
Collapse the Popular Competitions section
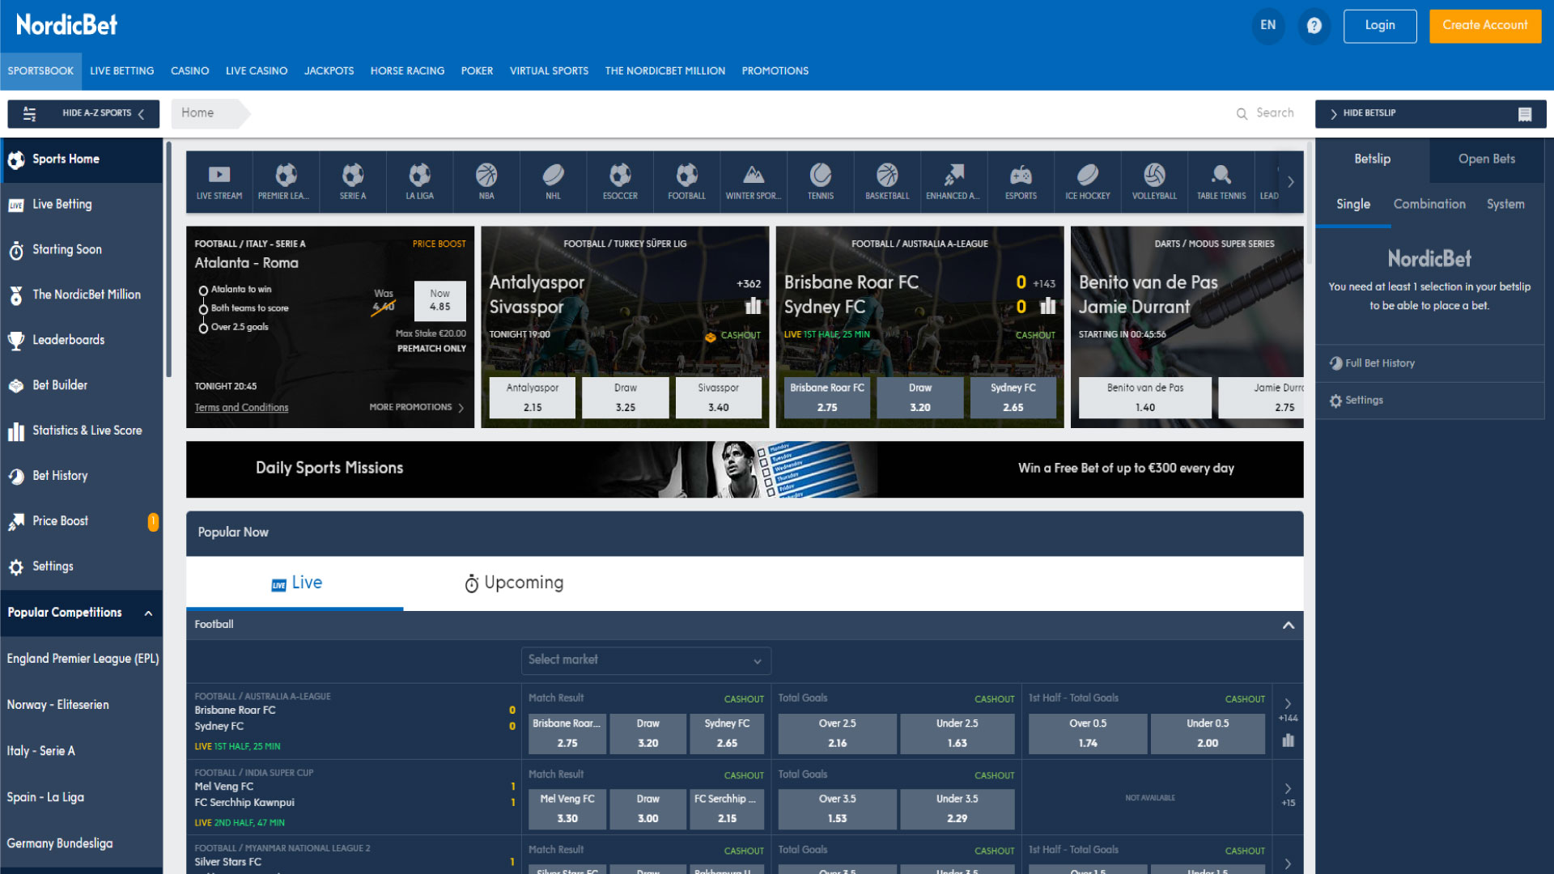(148, 613)
